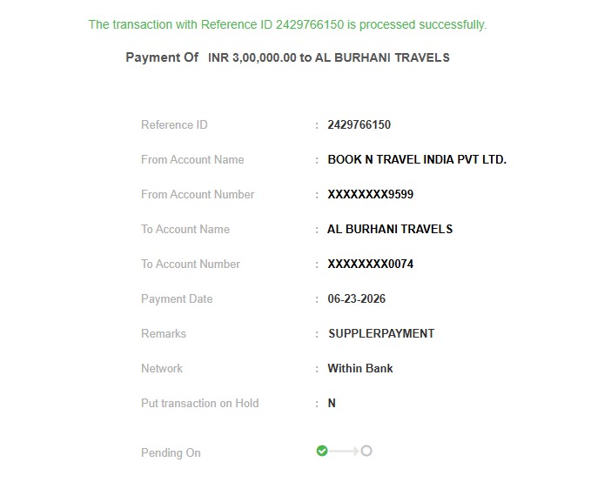Screen dimensions: 591x489
Task: Click the Within Bank network value
Action: [360, 368]
